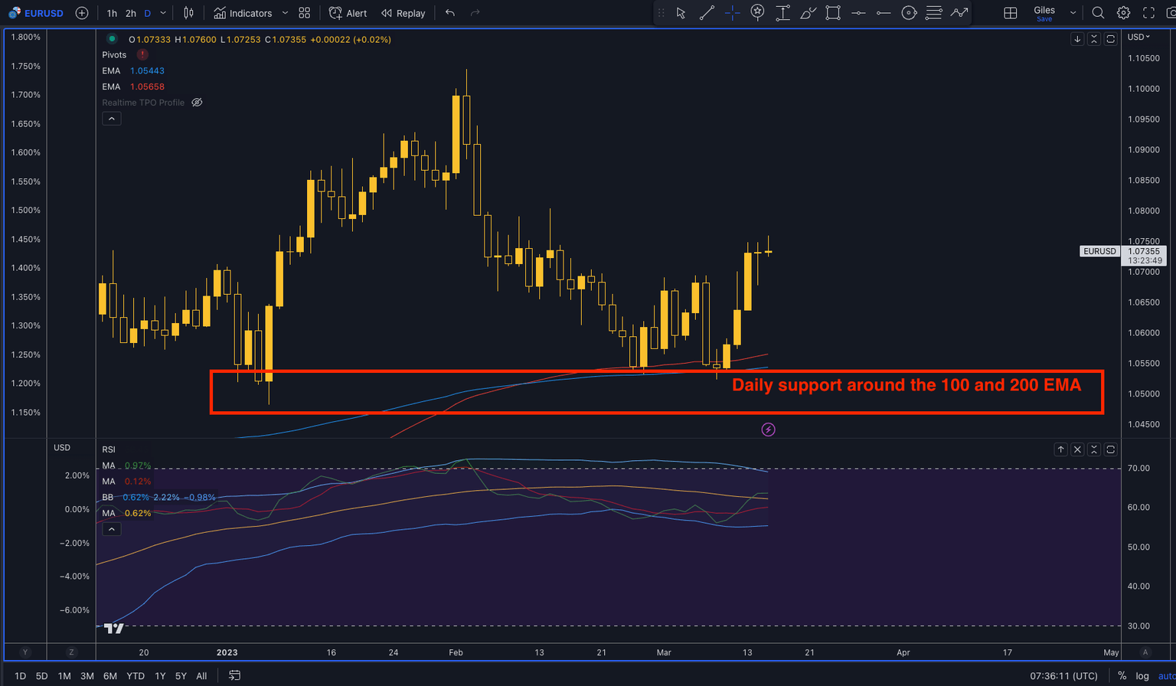Screen dimensions: 1176x686
Task: View the Pivots indicator error warning
Action: [142, 55]
